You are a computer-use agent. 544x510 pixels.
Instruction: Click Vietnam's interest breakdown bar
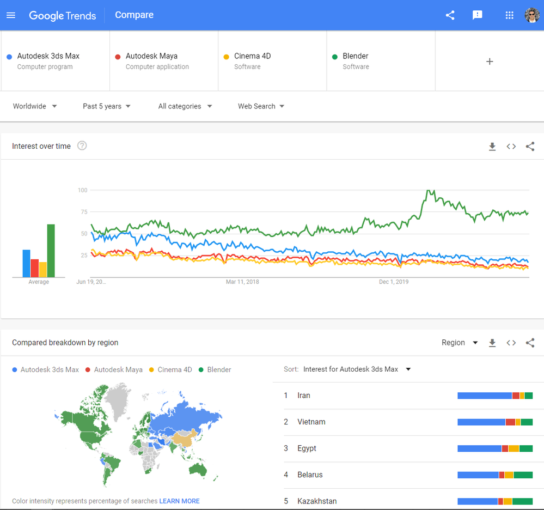point(495,422)
